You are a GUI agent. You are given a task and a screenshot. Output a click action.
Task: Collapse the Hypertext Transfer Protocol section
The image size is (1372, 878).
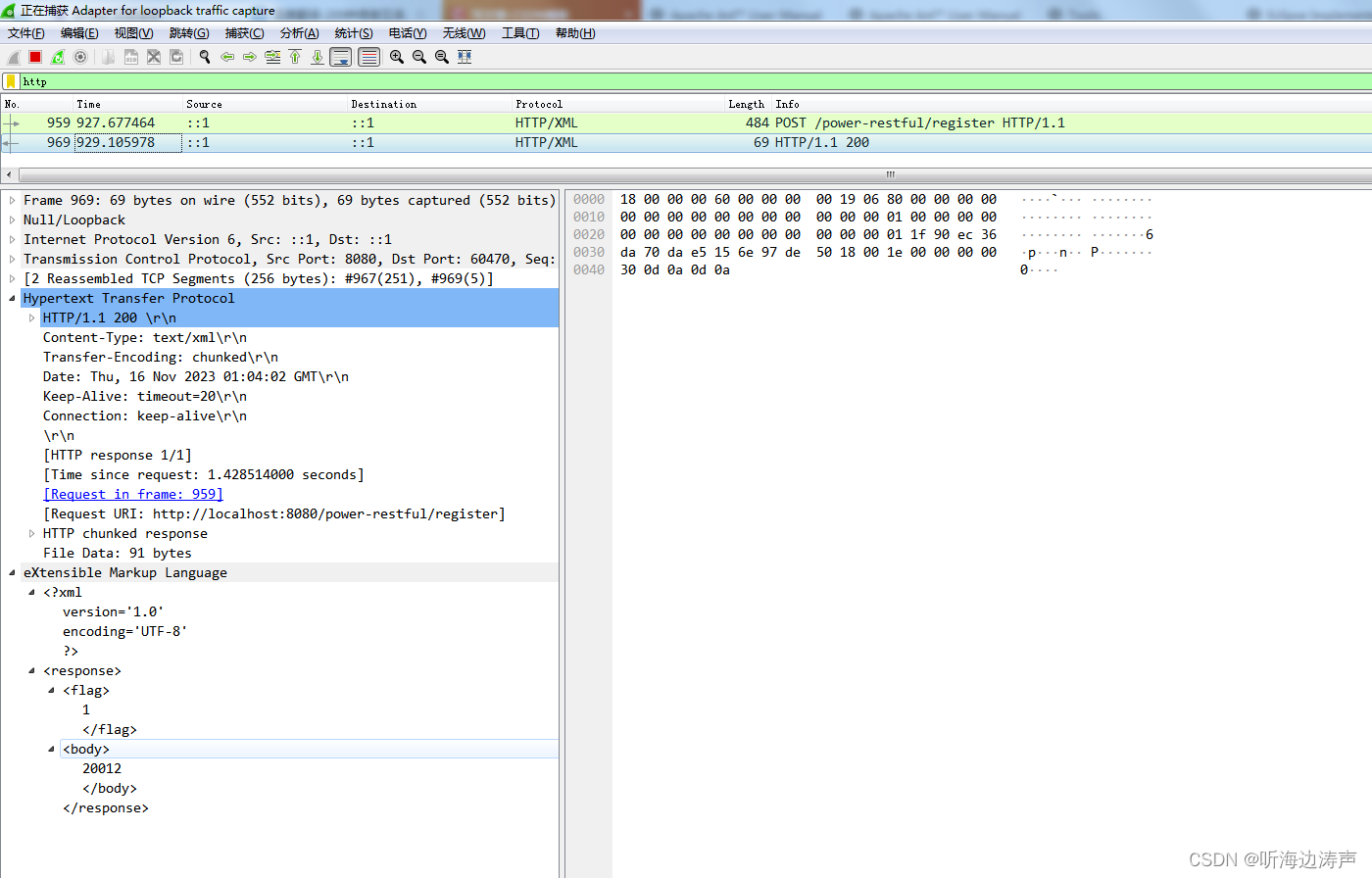[12, 298]
